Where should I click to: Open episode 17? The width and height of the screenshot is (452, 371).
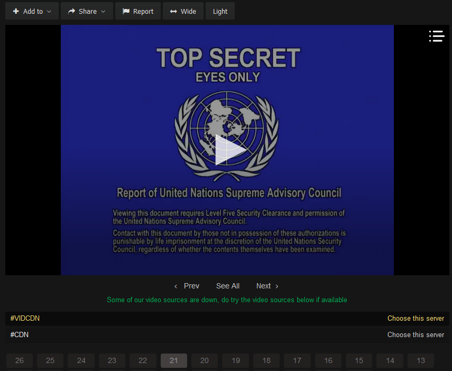coord(297,360)
